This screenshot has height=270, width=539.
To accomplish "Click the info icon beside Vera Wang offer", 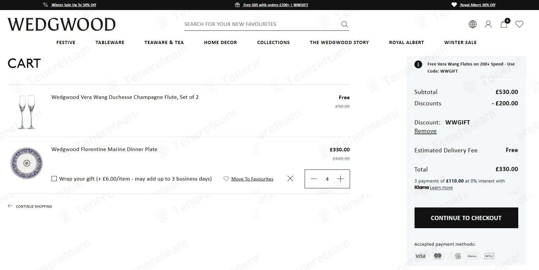I will pos(418,65).
